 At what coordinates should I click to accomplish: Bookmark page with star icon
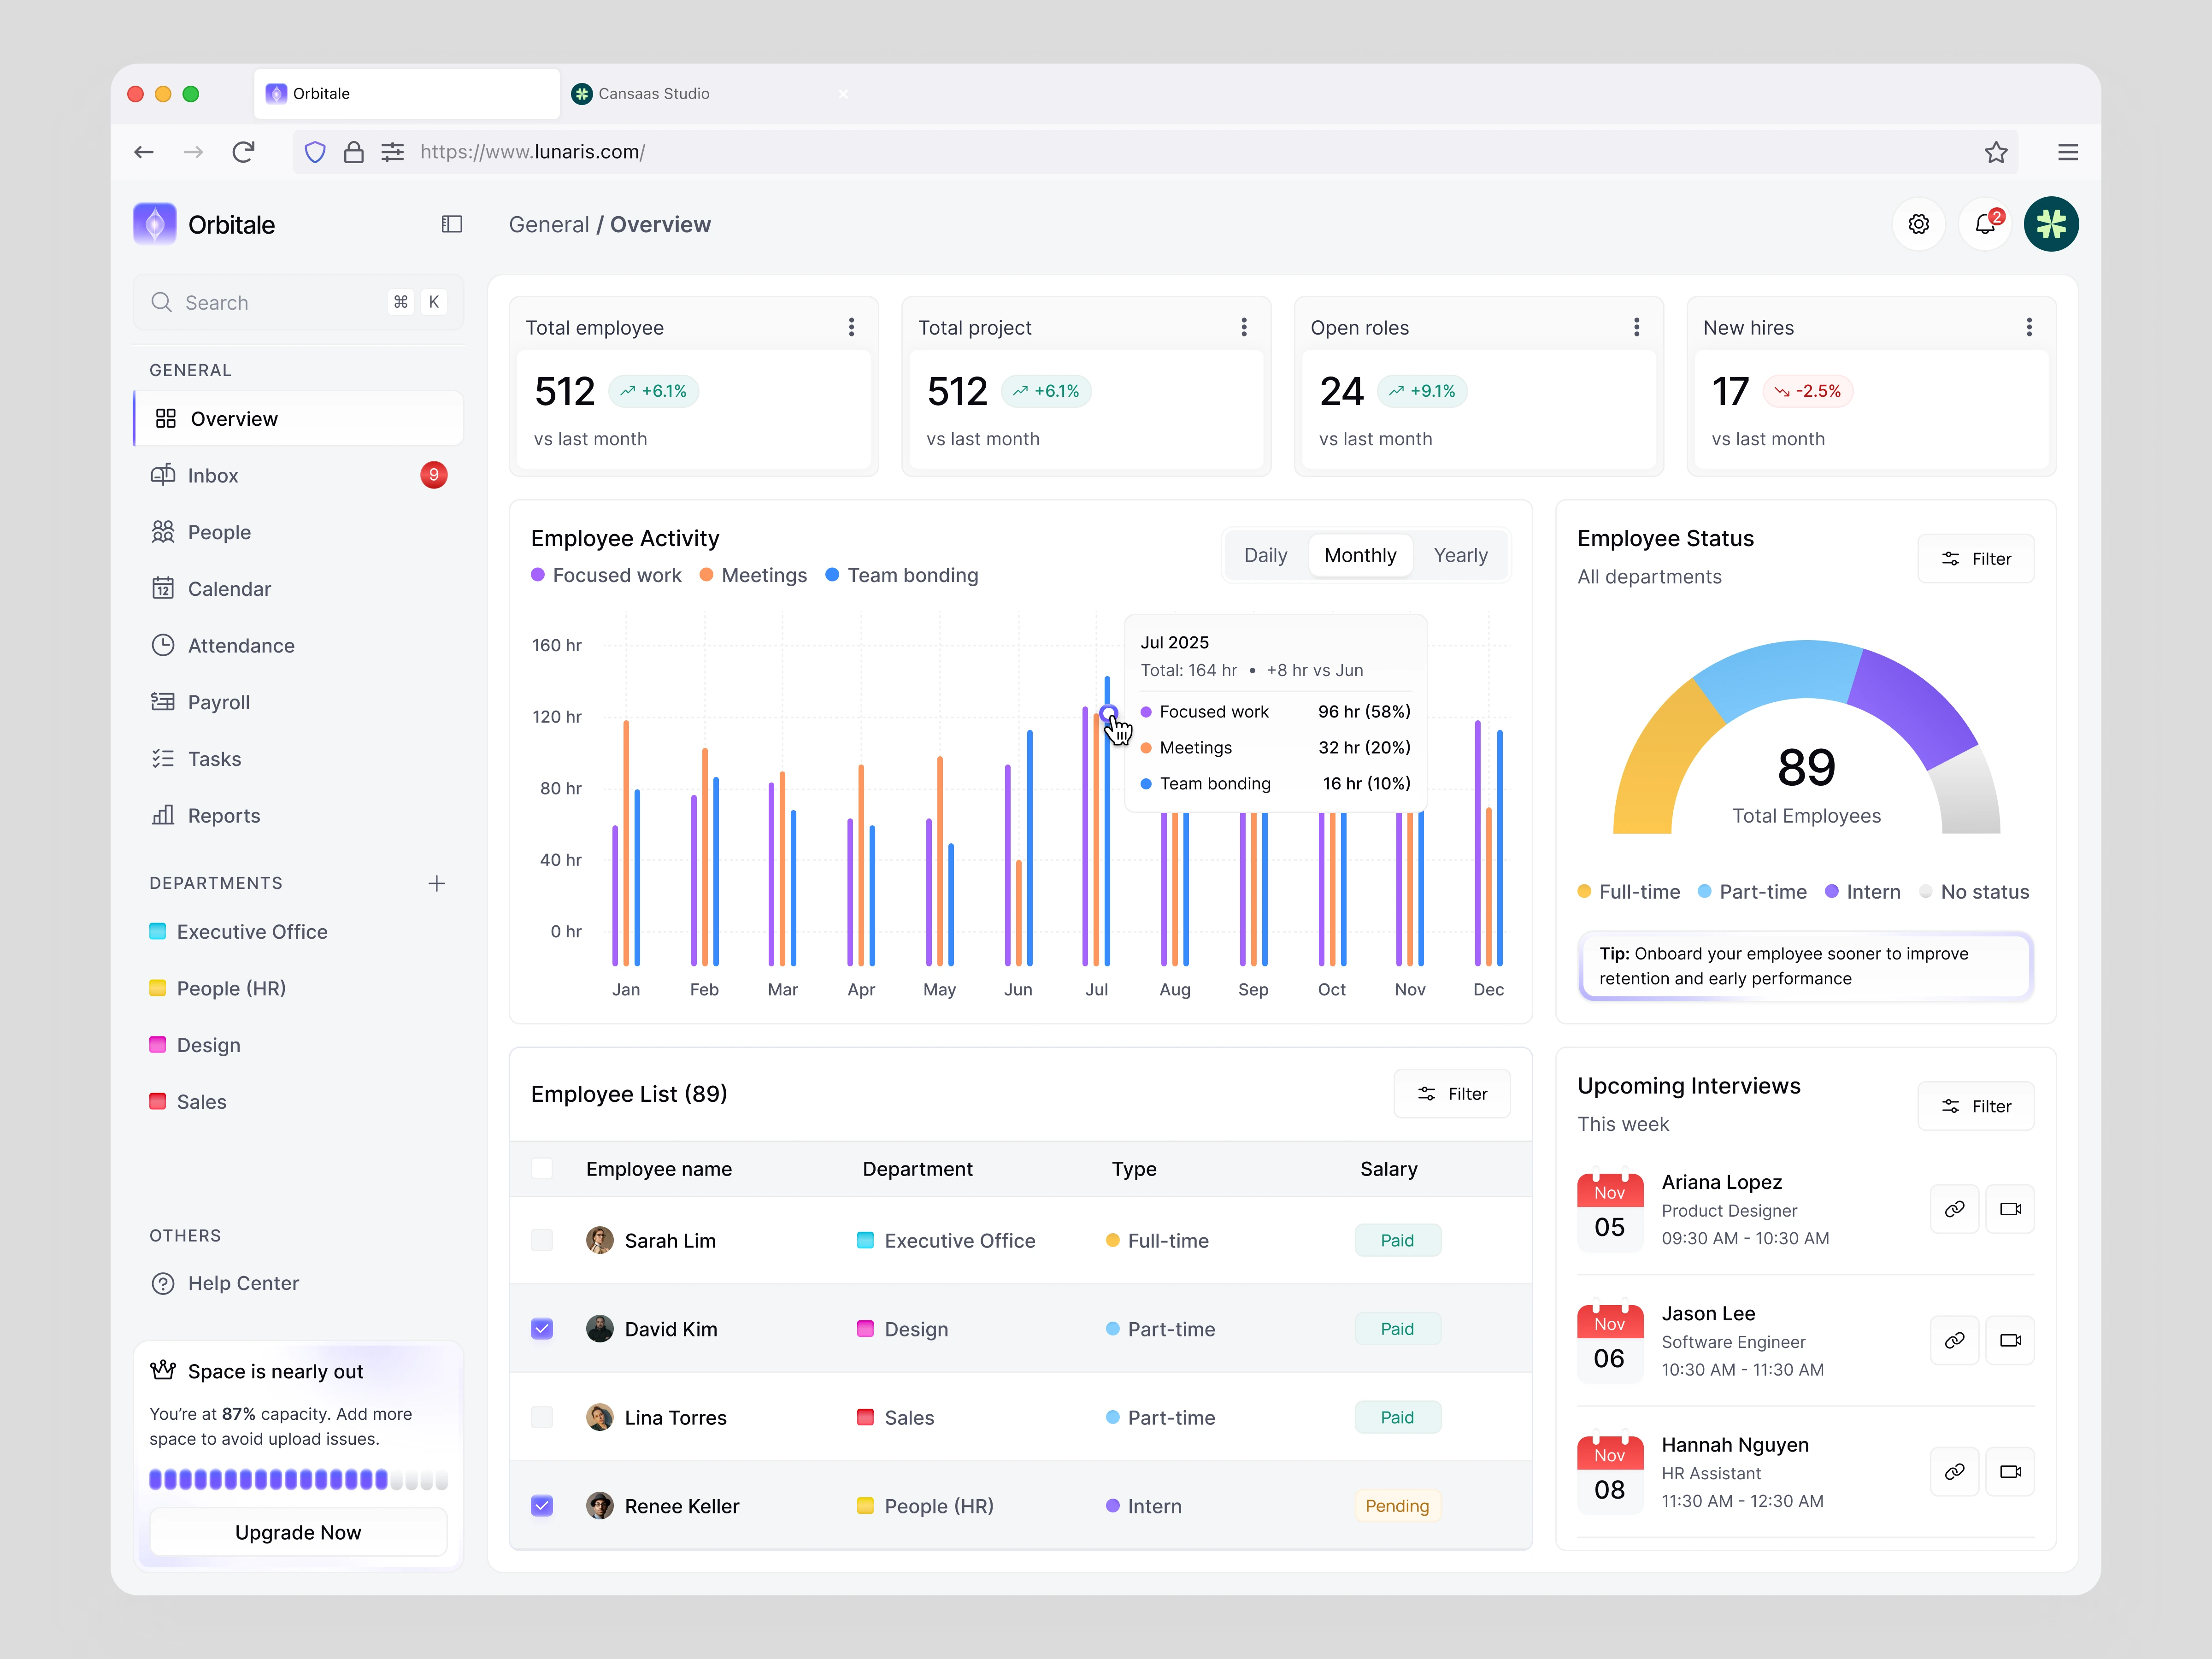1996,152
